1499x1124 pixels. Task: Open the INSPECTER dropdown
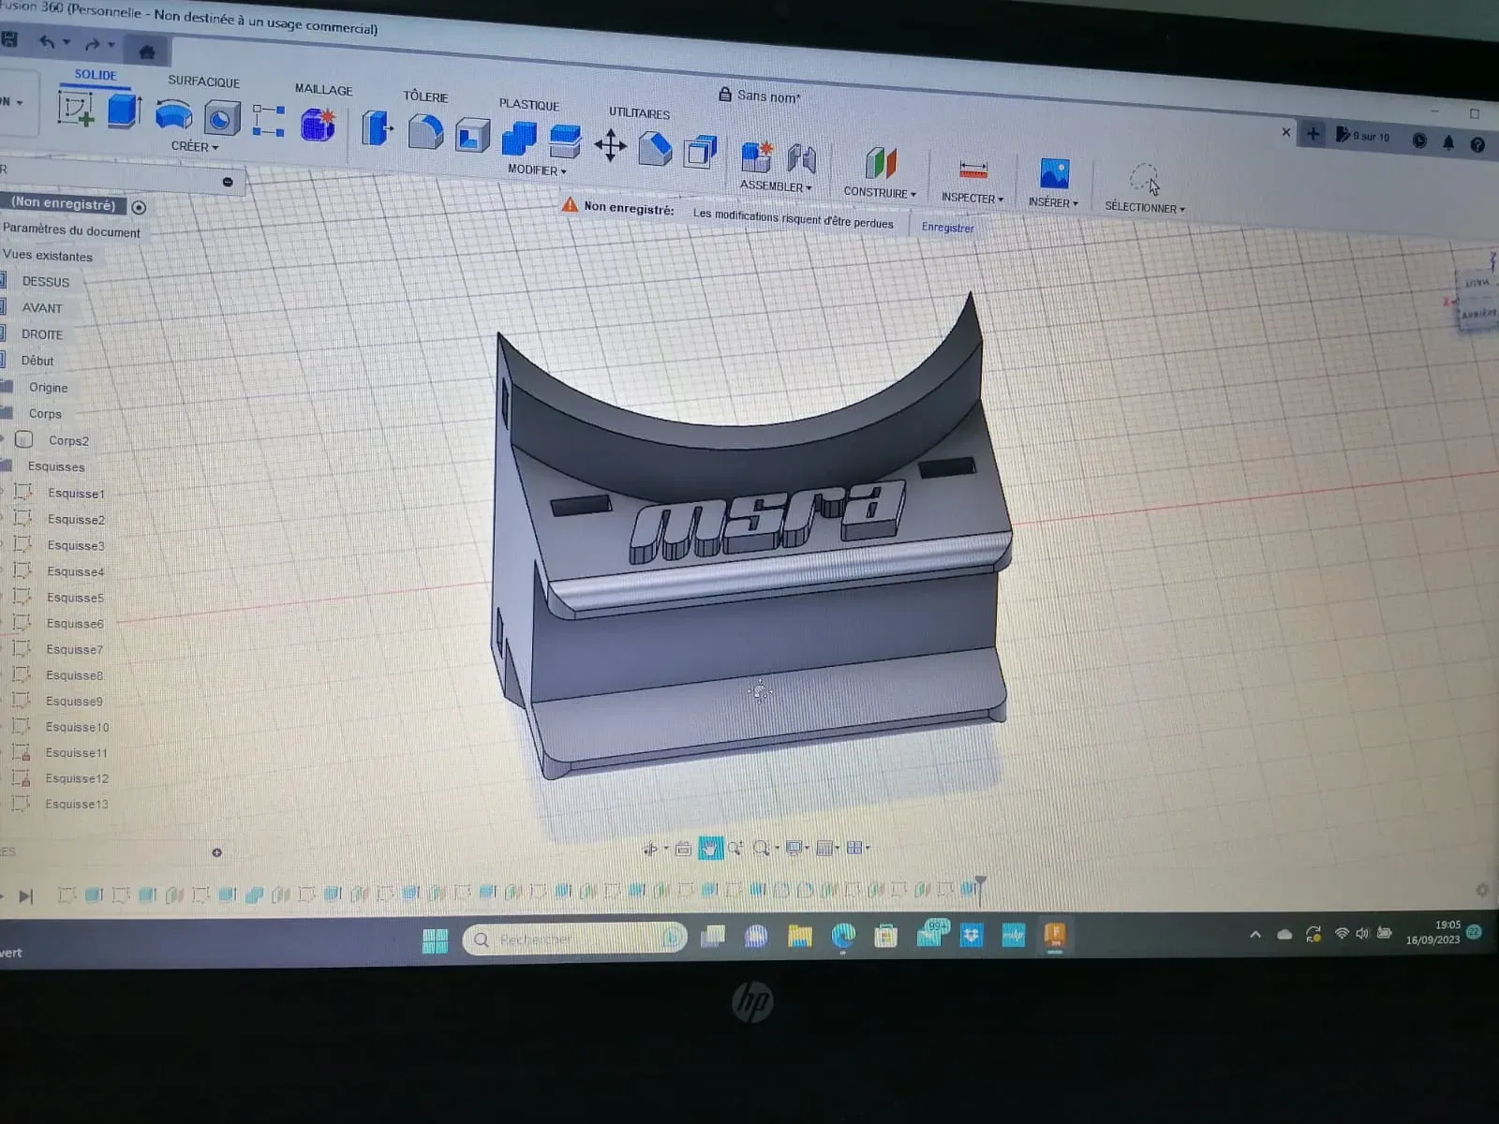(x=972, y=198)
